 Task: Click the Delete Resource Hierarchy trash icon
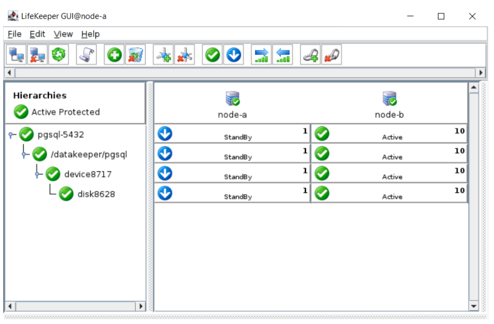coord(135,55)
